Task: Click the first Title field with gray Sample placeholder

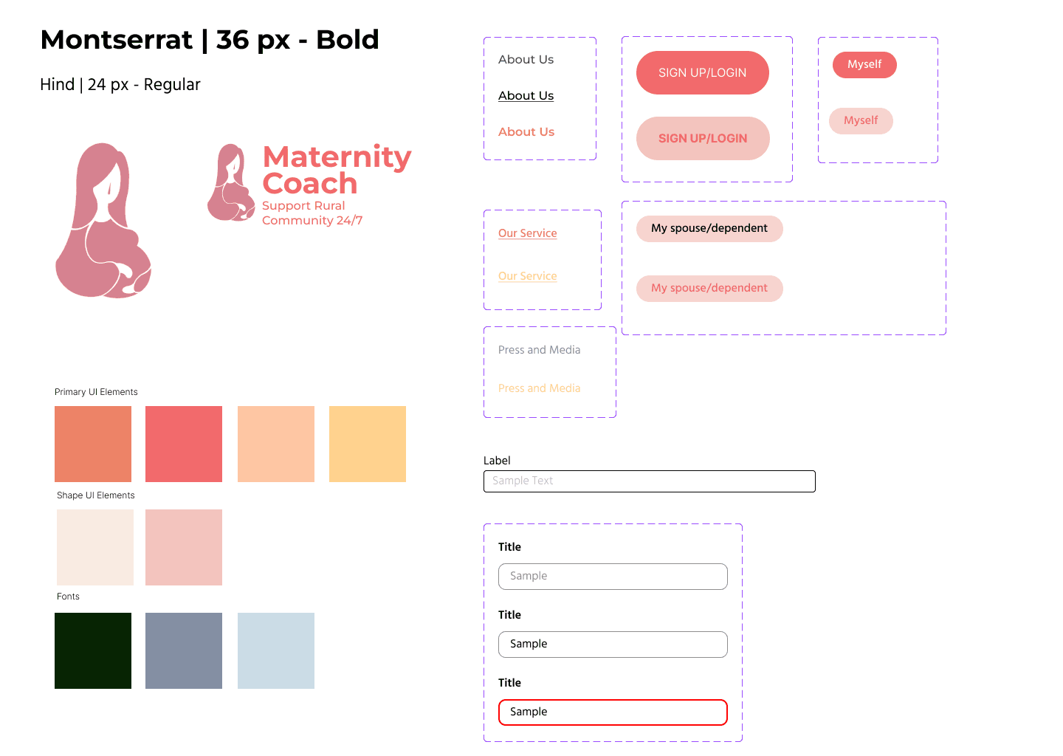Action: pyautogui.click(x=613, y=577)
